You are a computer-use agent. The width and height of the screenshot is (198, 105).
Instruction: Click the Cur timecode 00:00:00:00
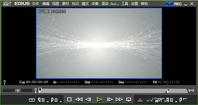[x=37, y=82]
